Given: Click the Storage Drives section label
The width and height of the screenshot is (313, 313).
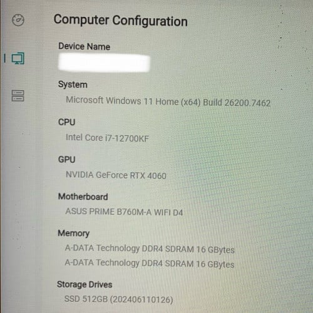Looking at the screenshot, I should coord(85,284).
